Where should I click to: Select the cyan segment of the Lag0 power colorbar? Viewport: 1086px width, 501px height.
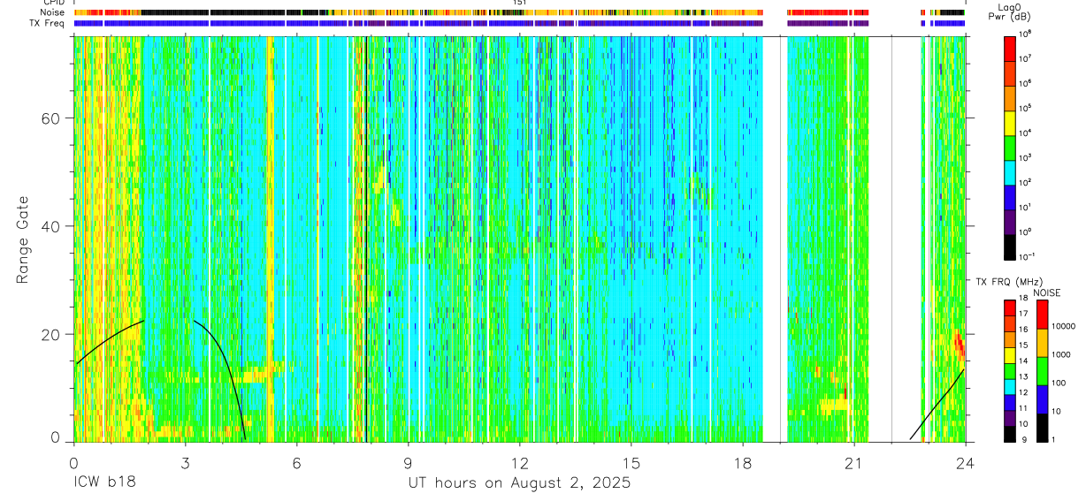1010,171
